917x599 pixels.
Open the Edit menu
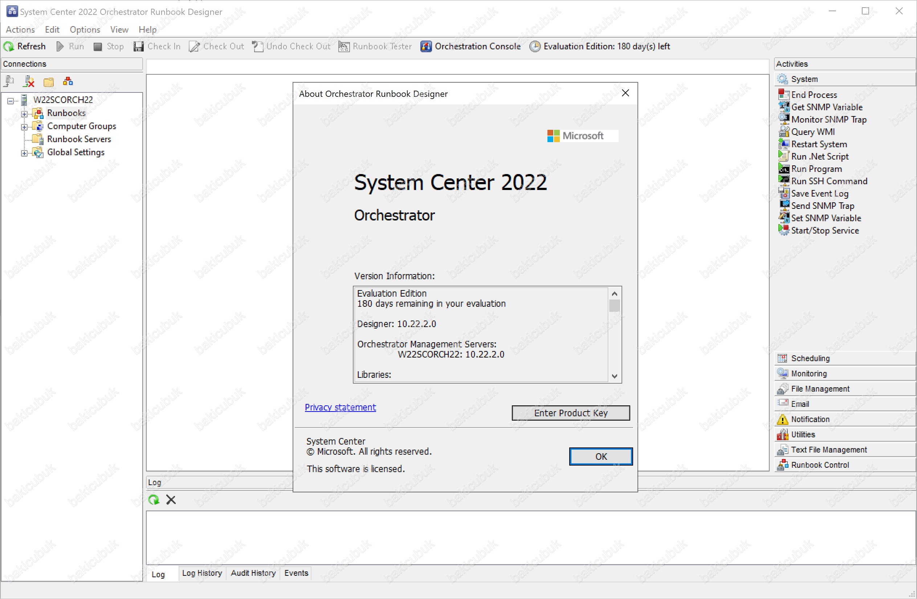coord(52,30)
